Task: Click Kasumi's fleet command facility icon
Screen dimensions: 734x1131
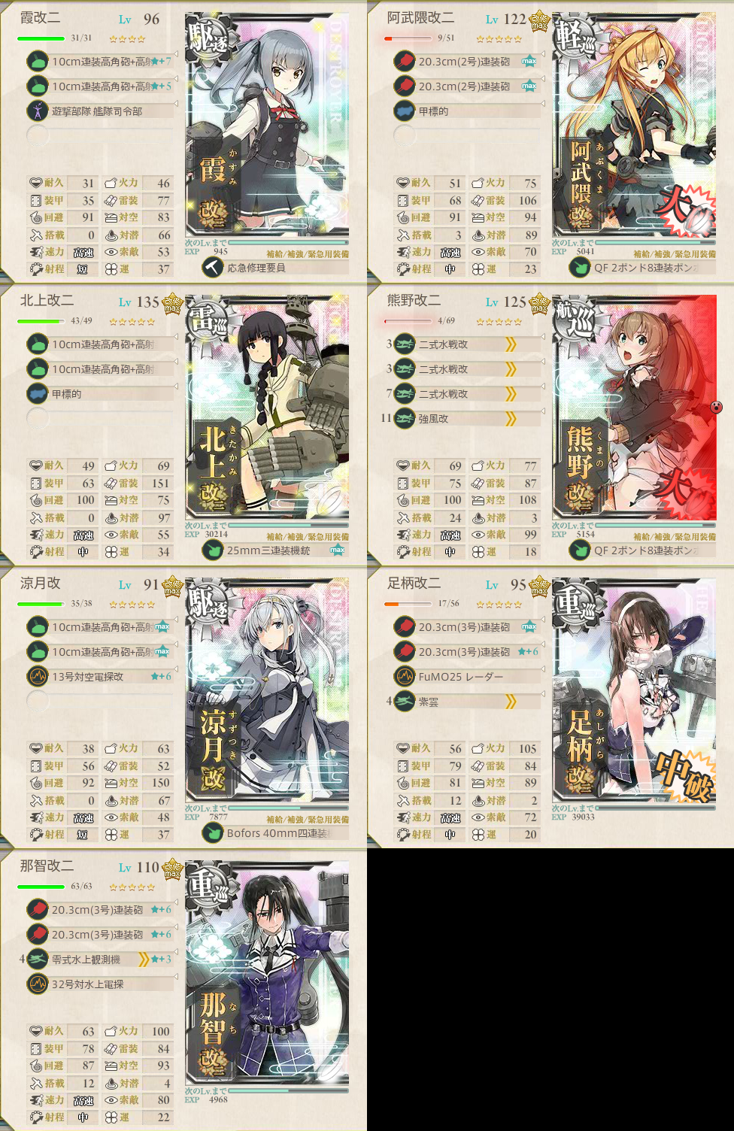Action: (x=38, y=111)
